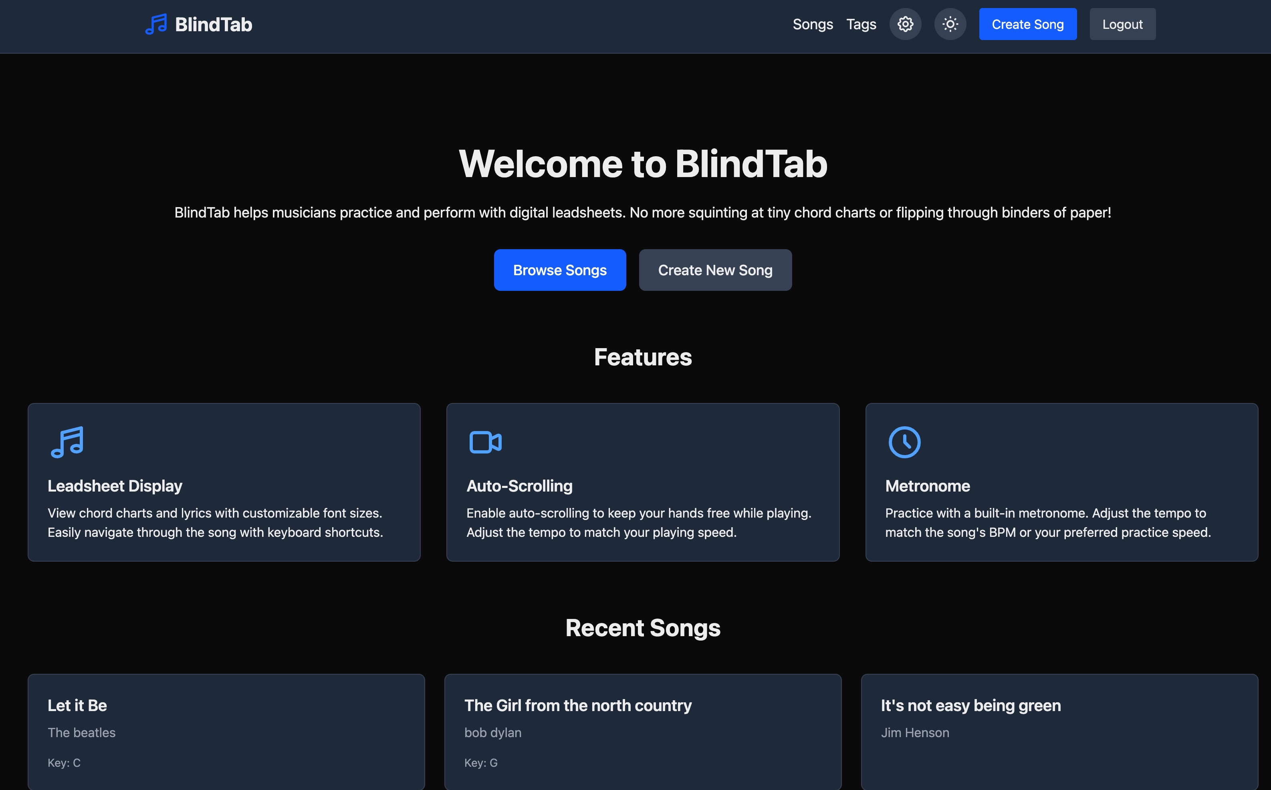Log out using the Logout button

pos(1123,24)
